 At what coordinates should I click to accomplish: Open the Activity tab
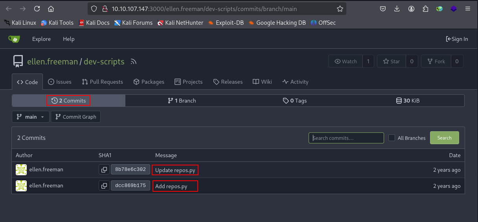(295, 82)
